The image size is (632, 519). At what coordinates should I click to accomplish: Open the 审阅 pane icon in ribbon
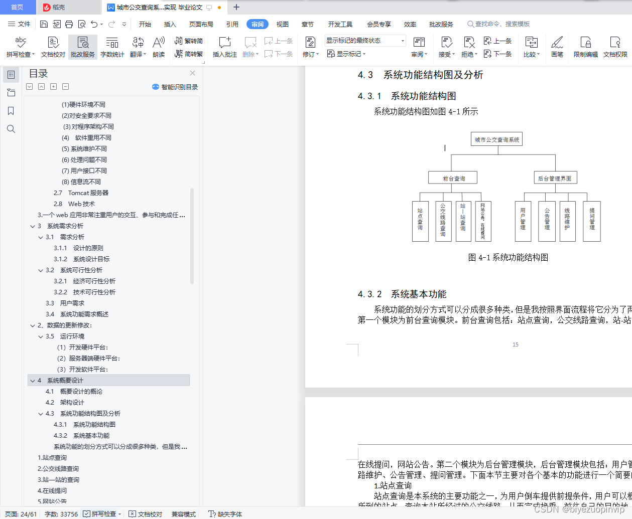pos(419,42)
